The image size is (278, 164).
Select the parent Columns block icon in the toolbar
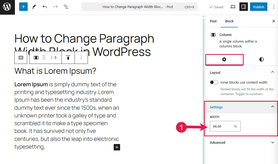point(21,58)
